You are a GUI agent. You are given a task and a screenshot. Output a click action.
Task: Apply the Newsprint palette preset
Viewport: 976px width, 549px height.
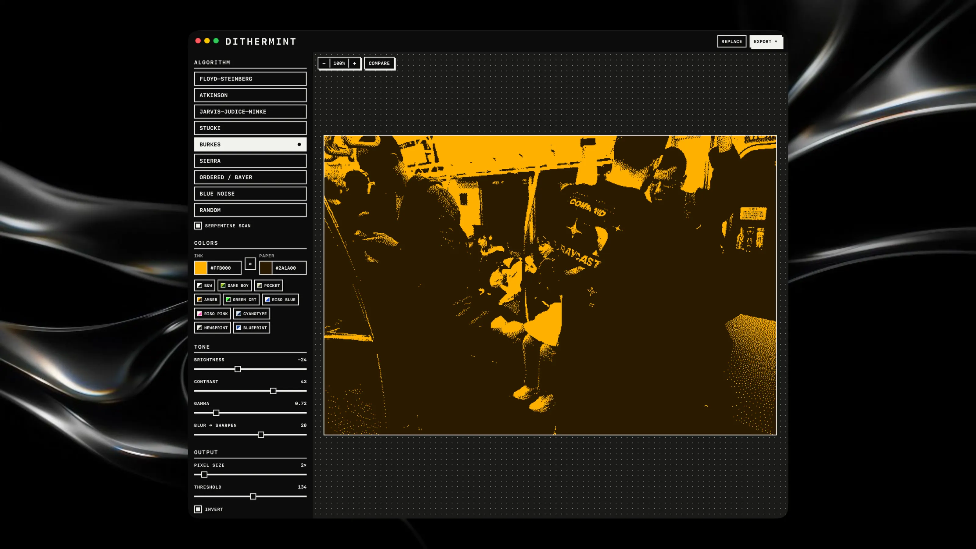pos(212,327)
